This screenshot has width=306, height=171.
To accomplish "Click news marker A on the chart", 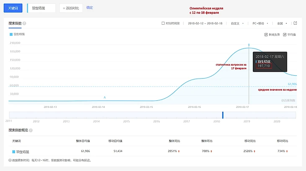I will [x=105, y=97].
